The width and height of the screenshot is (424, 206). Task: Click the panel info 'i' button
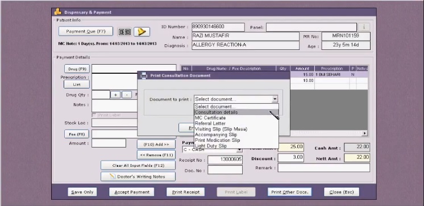(x=364, y=27)
